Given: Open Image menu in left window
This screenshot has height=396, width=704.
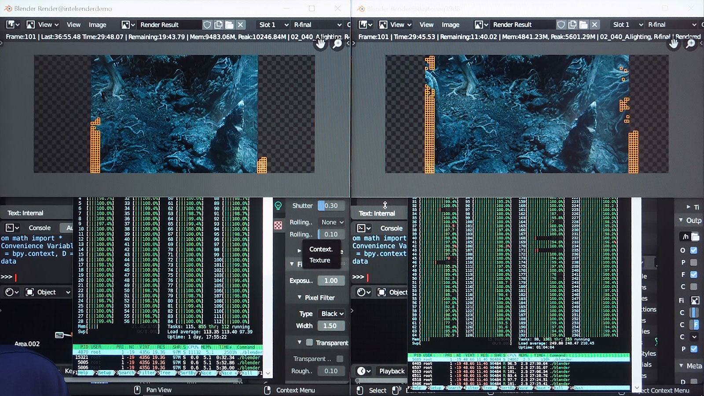Looking at the screenshot, I should coord(97,25).
